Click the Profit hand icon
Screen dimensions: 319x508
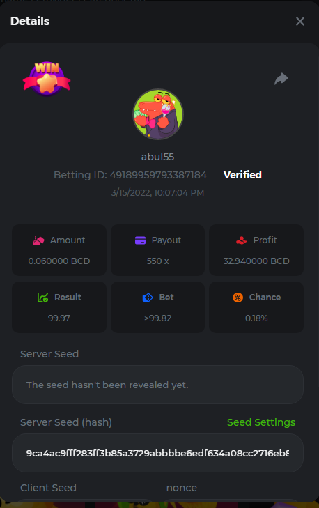point(242,240)
